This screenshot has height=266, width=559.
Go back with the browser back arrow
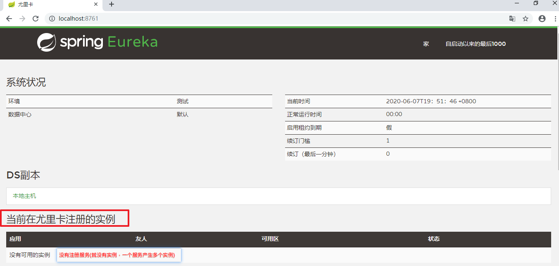coord(9,19)
